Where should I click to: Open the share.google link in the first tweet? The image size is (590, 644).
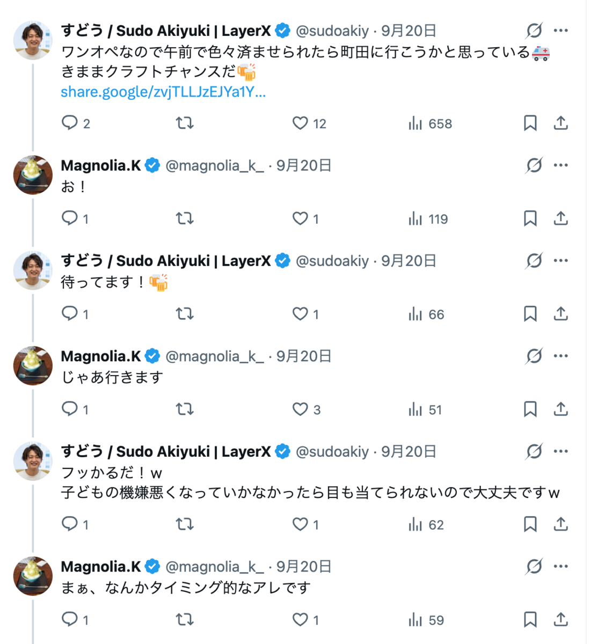pos(163,92)
